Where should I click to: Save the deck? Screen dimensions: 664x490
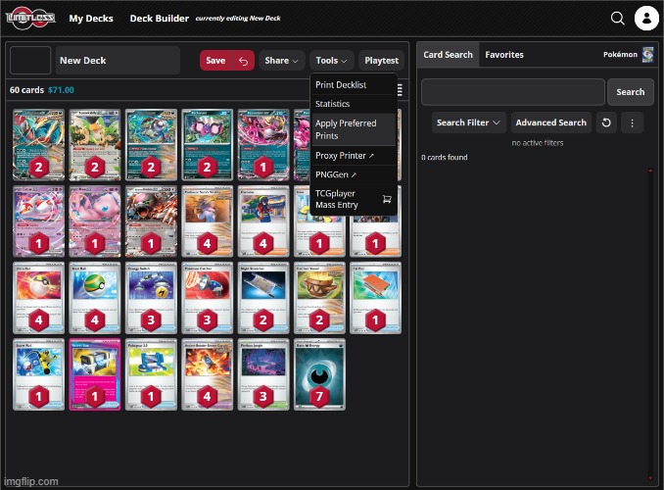(x=215, y=61)
